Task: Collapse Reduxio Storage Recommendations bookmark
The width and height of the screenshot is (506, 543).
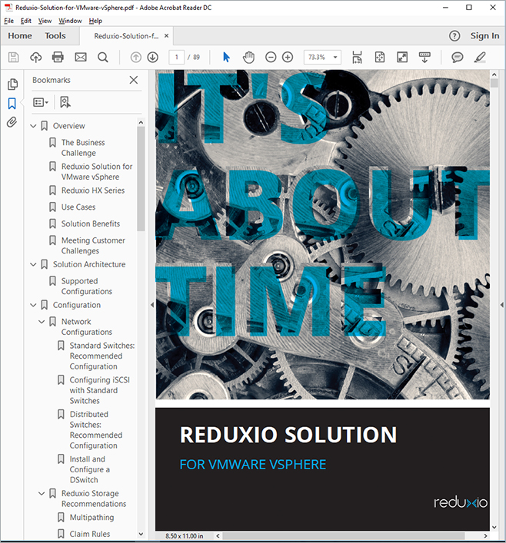Action: pos(42,494)
